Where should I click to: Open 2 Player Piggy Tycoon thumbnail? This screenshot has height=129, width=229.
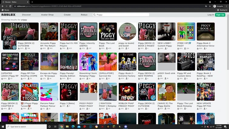[30, 92]
